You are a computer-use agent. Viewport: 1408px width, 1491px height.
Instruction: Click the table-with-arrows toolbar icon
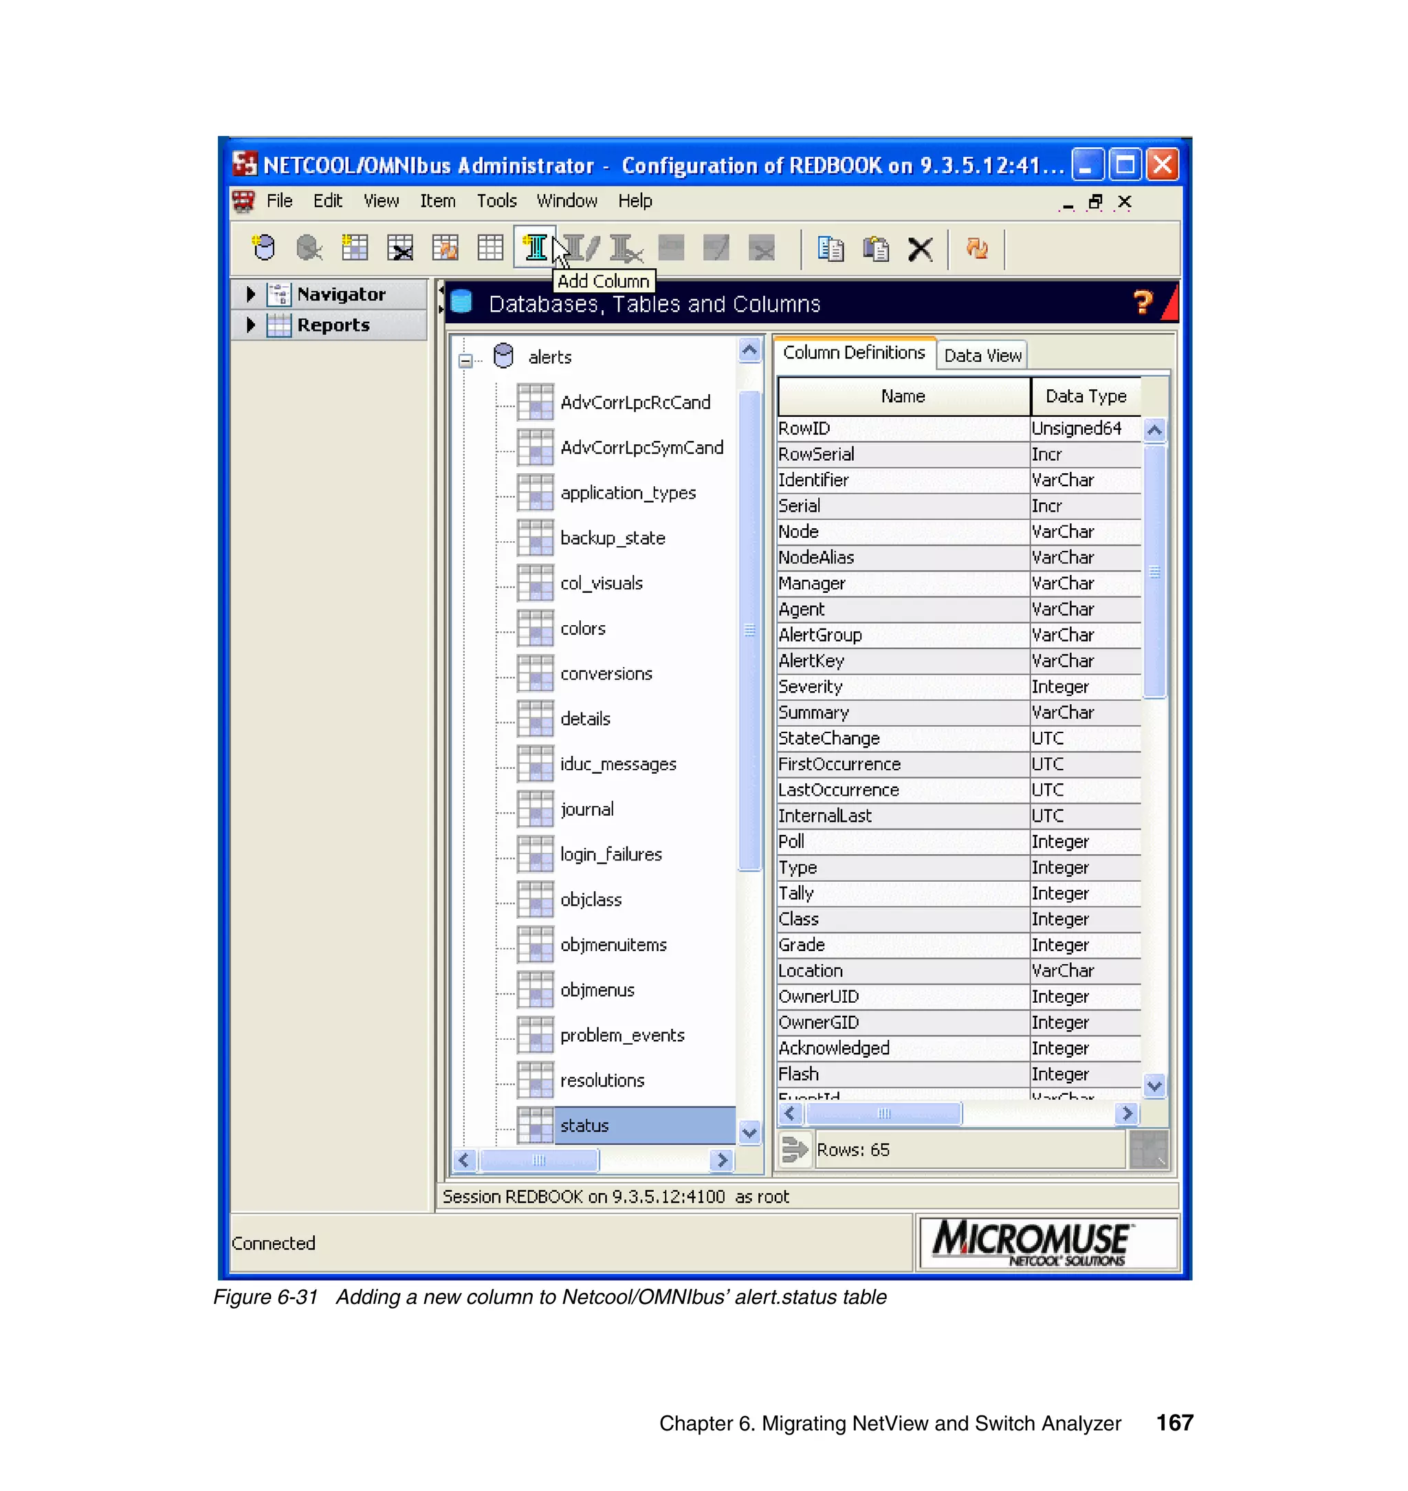[445, 247]
